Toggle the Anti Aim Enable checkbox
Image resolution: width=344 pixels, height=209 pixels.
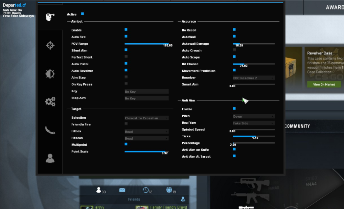[234, 109]
